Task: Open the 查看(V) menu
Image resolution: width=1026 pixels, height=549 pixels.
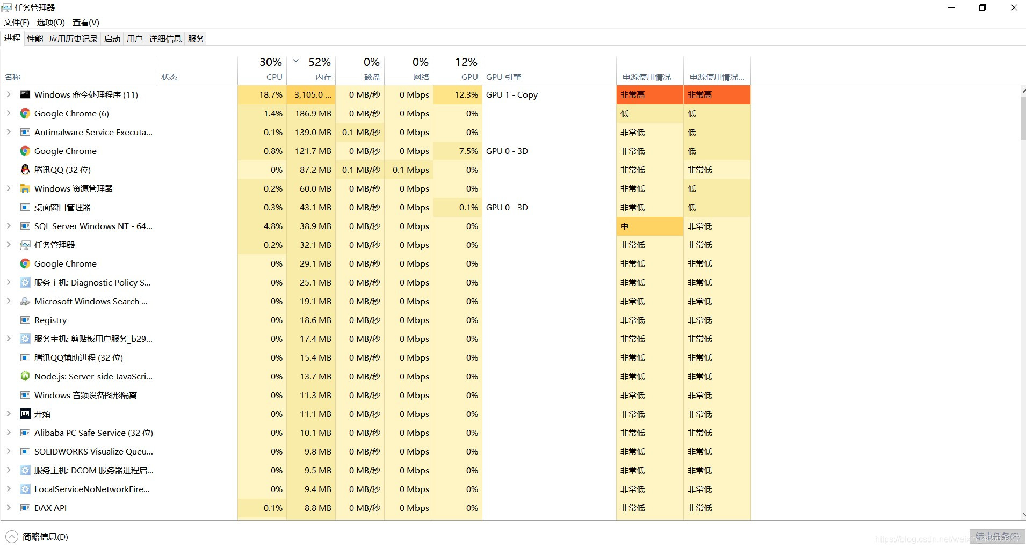Action: [86, 22]
